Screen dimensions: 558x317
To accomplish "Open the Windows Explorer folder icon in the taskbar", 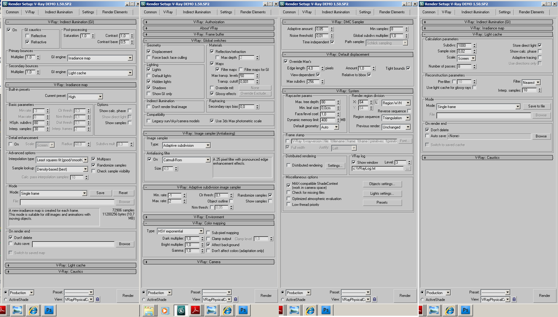I will click(x=149, y=310).
